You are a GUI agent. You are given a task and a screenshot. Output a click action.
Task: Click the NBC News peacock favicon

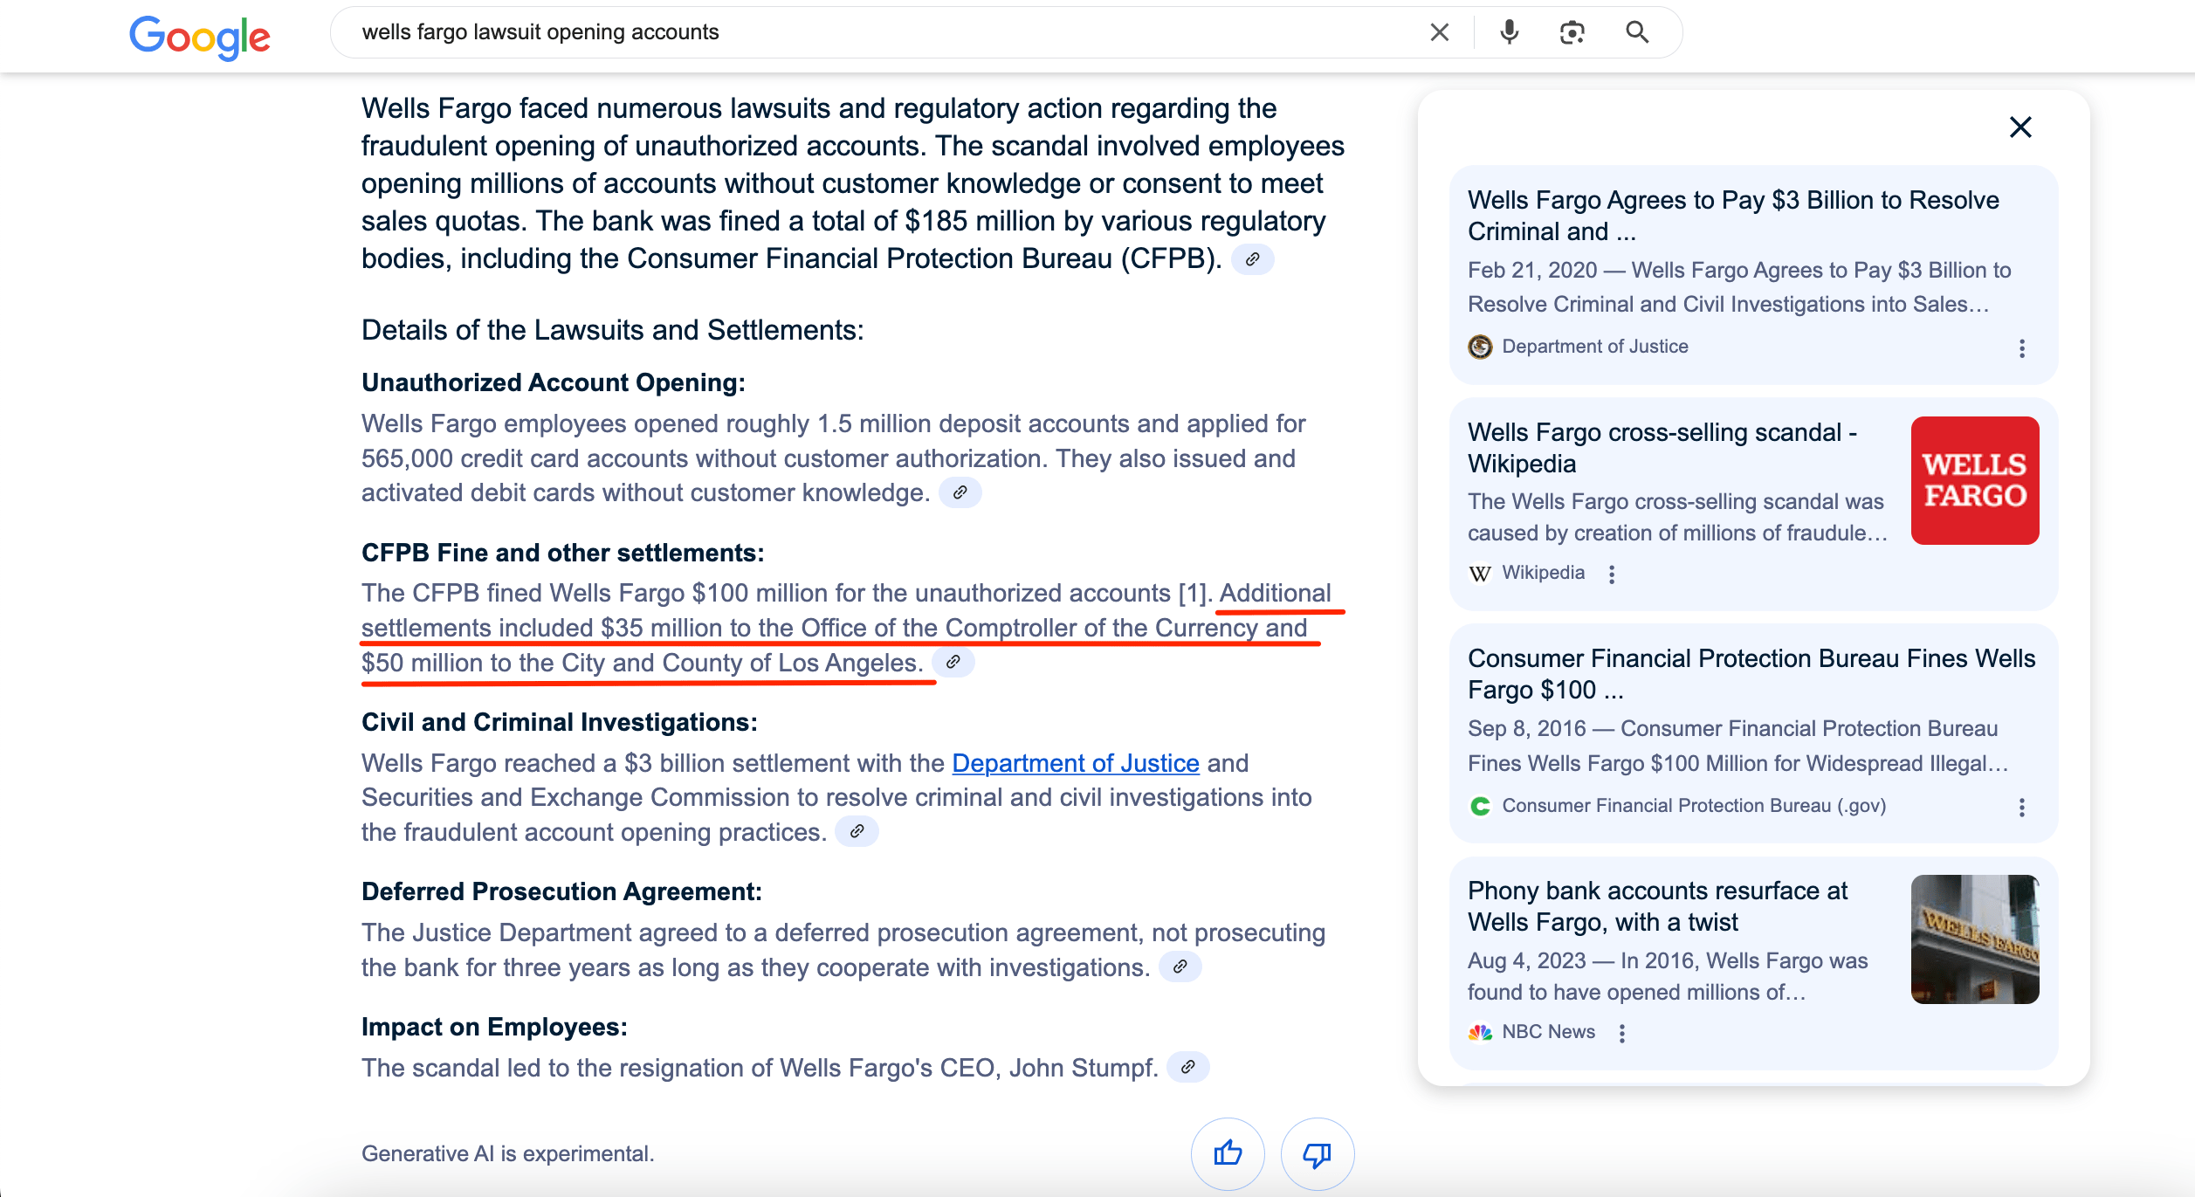click(x=1480, y=1032)
